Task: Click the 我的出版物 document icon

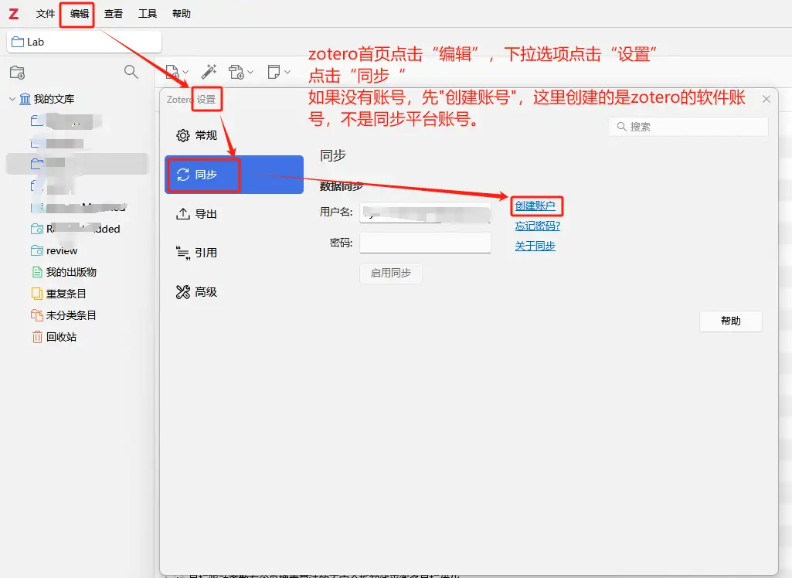Action: [37, 272]
